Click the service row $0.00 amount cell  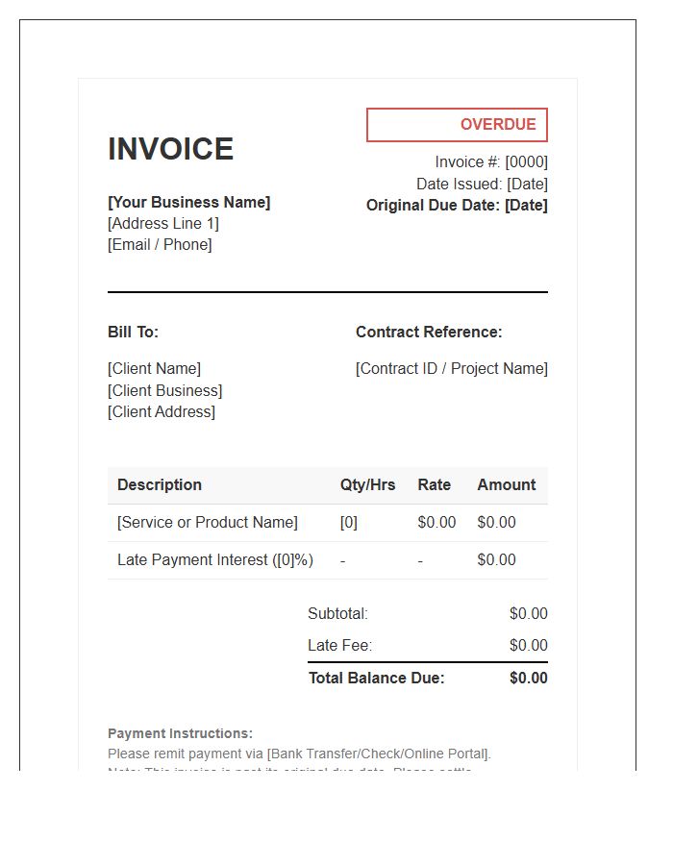pos(496,523)
